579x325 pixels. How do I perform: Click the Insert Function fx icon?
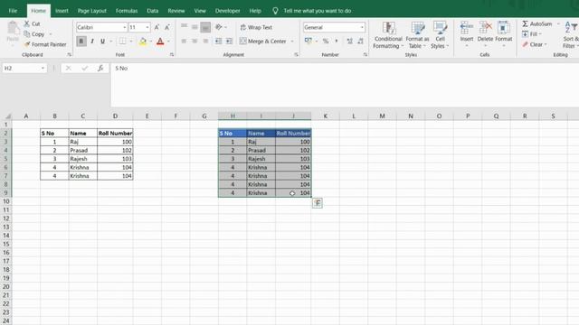100,69
